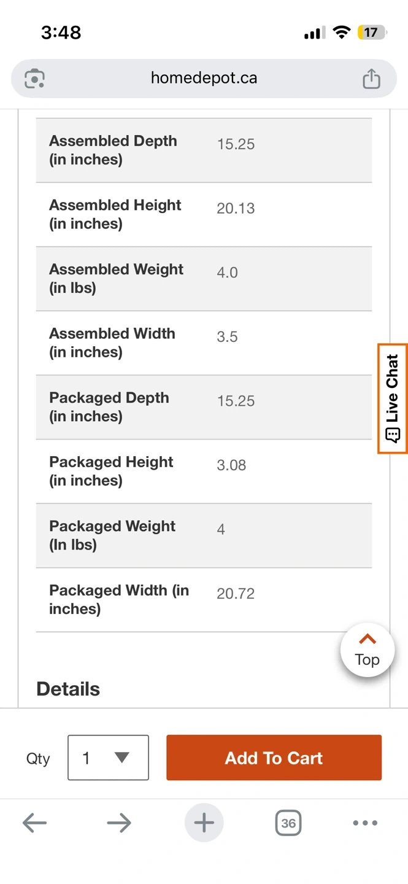Viewport: 408px width, 884px height.
Task: Open a new tab with plus icon
Action: pos(204,823)
